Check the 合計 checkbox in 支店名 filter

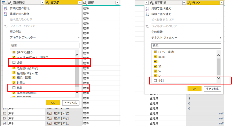pos(14,63)
